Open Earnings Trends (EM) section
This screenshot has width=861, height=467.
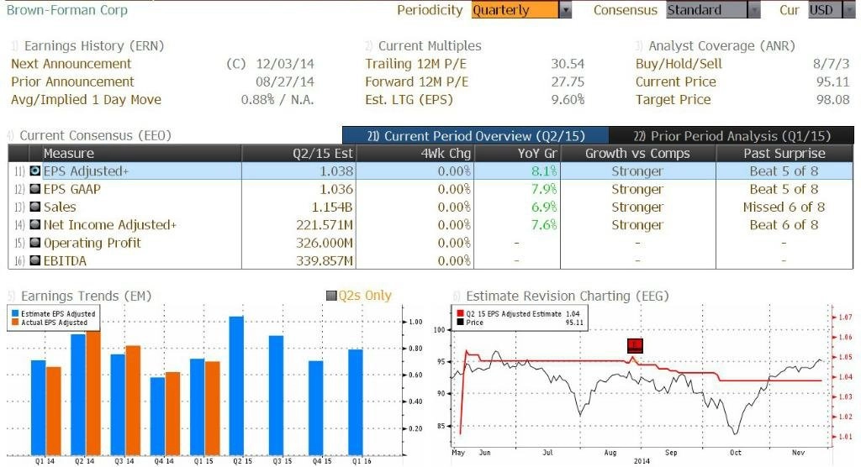pyautogui.click(x=87, y=296)
